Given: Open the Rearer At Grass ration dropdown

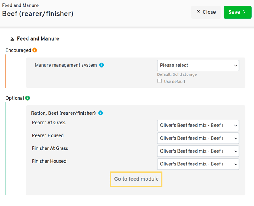Looking at the screenshot, I should coord(198,125).
